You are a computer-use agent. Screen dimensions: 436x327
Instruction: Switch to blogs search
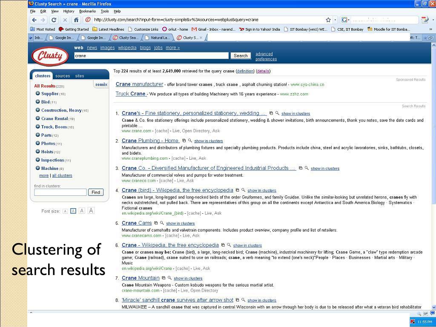[x=145, y=48]
